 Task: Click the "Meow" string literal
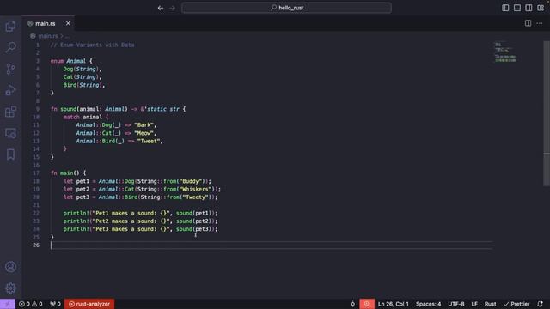[x=144, y=133]
